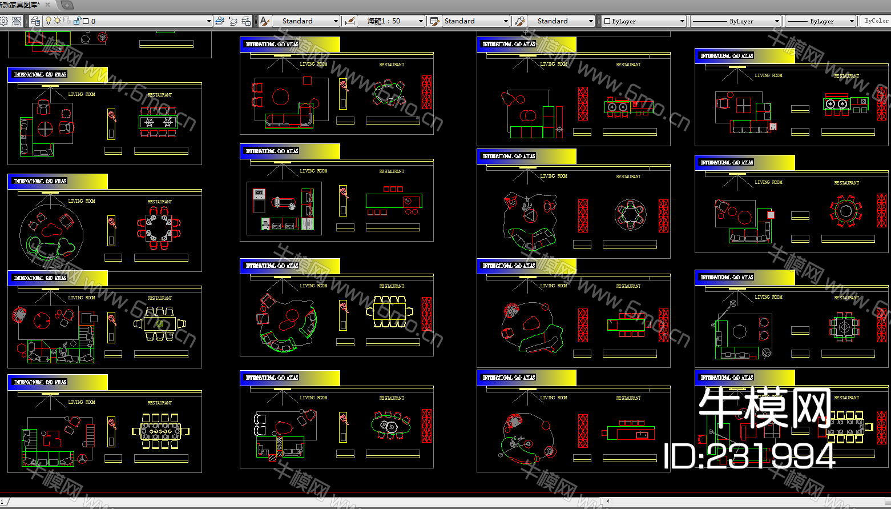Image resolution: width=891 pixels, height=509 pixels.
Task: Click Make Object's Layer Current icon
Action: point(220,21)
